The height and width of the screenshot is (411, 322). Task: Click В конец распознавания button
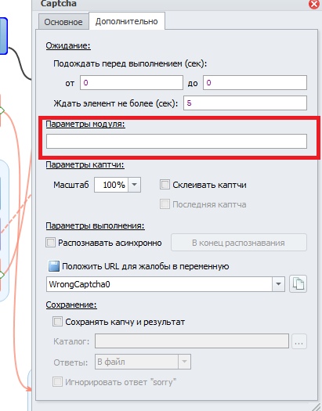[x=239, y=243]
